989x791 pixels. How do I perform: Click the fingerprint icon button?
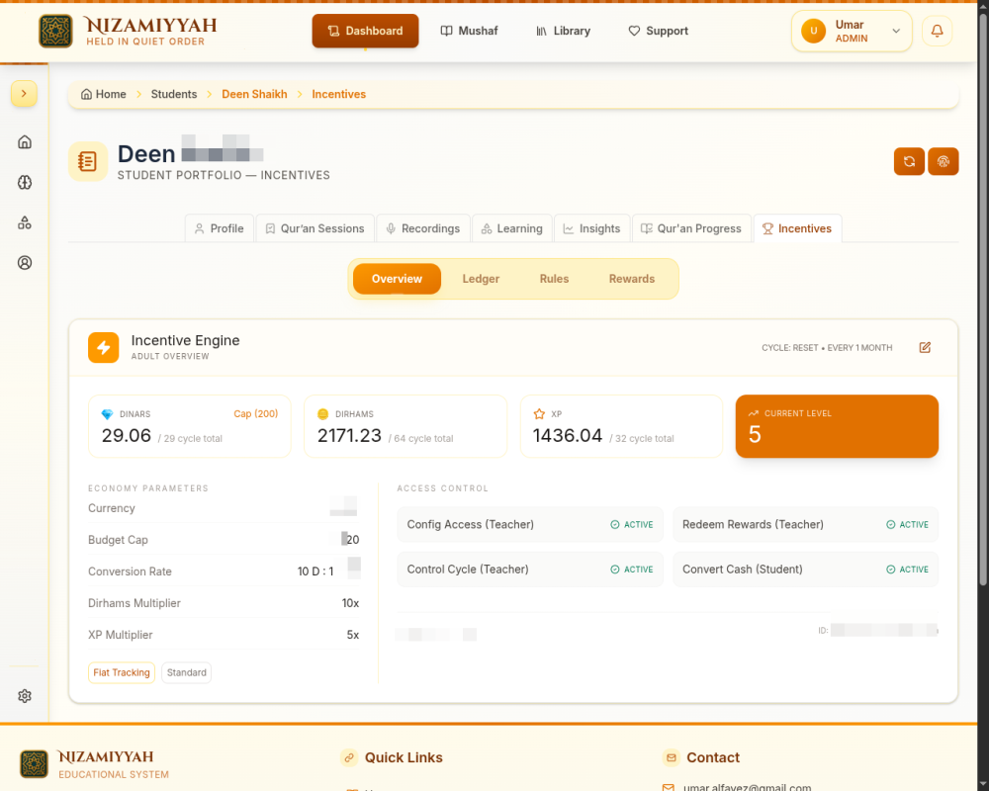(943, 161)
